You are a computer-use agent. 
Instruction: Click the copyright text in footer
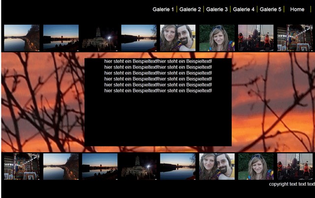292,184
